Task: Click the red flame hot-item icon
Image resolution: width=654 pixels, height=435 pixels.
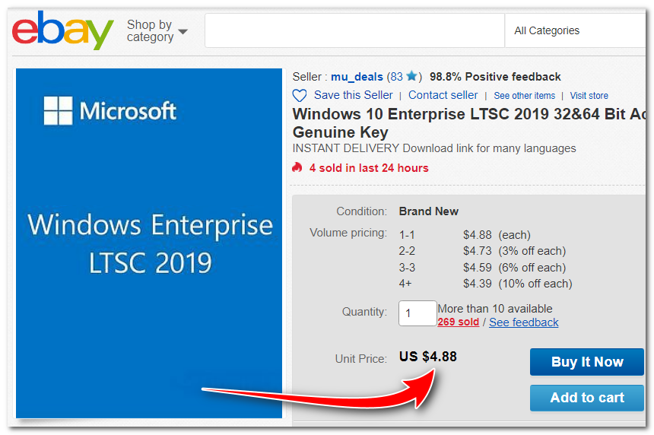Action: click(297, 167)
